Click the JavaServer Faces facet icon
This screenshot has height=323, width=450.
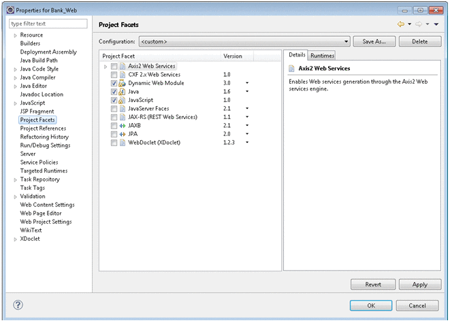point(123,108)
